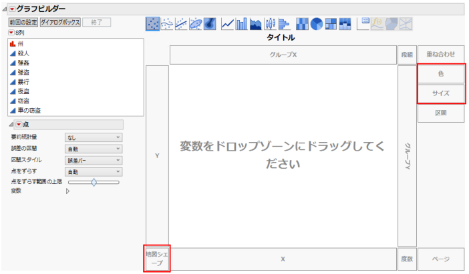Select the 殺人 column

[23, 53]
